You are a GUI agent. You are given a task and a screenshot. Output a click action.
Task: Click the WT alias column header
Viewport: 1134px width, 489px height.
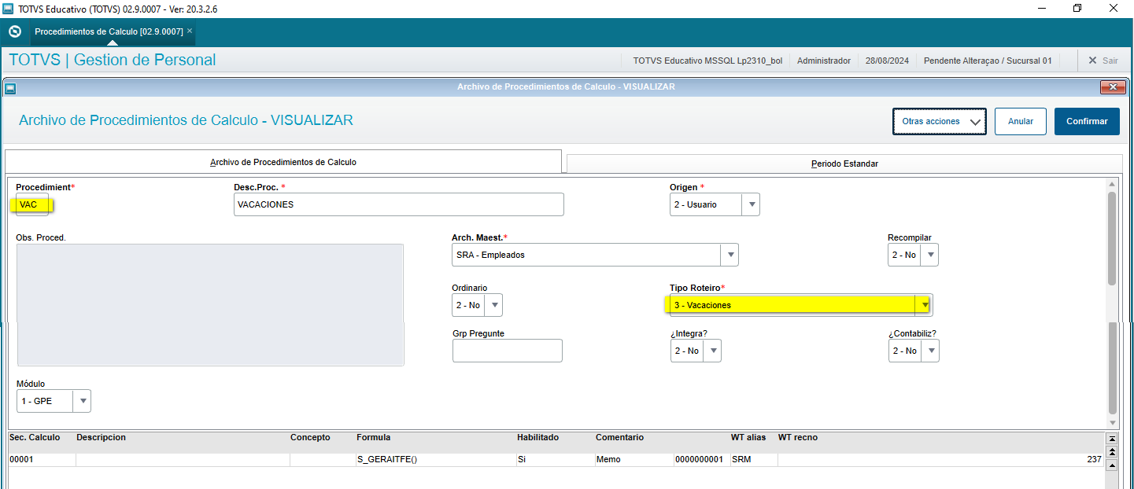point(748,437)
